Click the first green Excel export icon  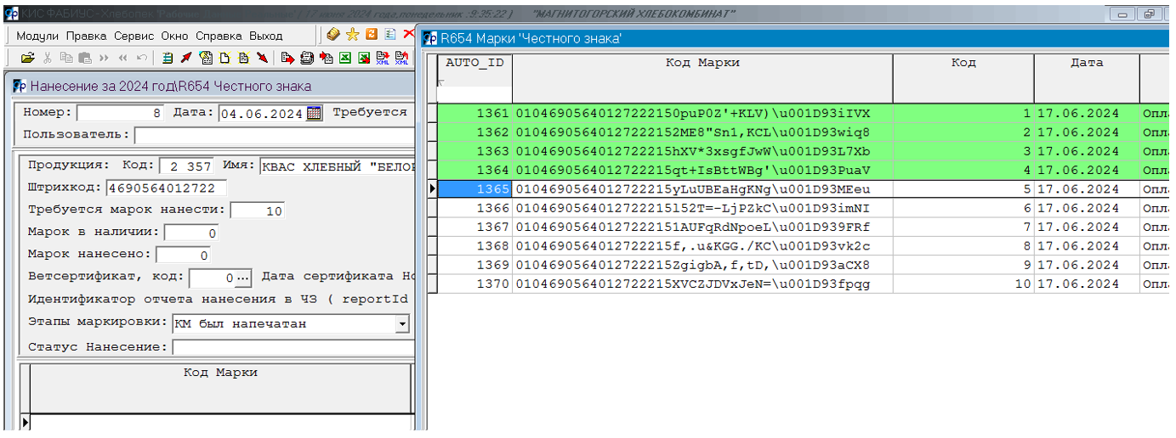[x=345, y=59]
